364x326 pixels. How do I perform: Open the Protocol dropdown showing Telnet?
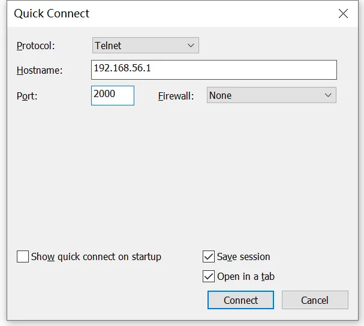145,46
